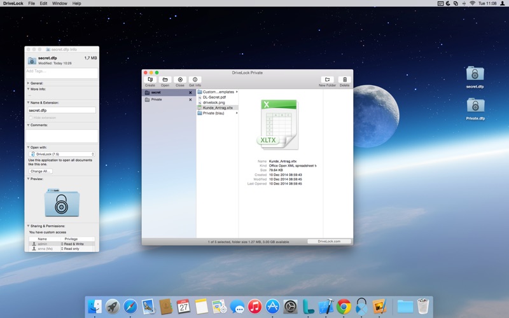Select the Private container in sidebar
The width and height of the screenshot is (509, 318).
pos(169,100)
